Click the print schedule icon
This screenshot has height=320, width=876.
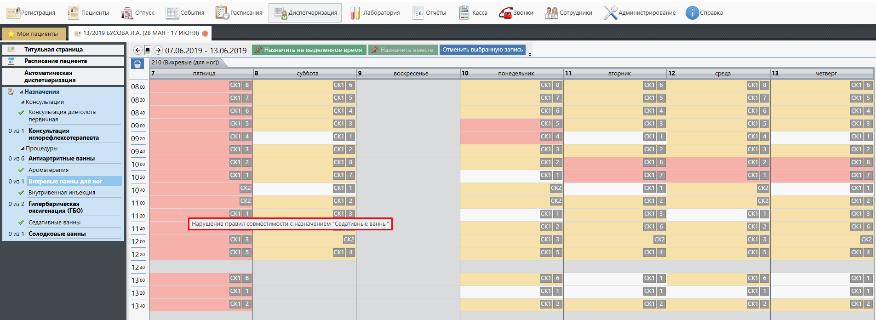(137, 64)
